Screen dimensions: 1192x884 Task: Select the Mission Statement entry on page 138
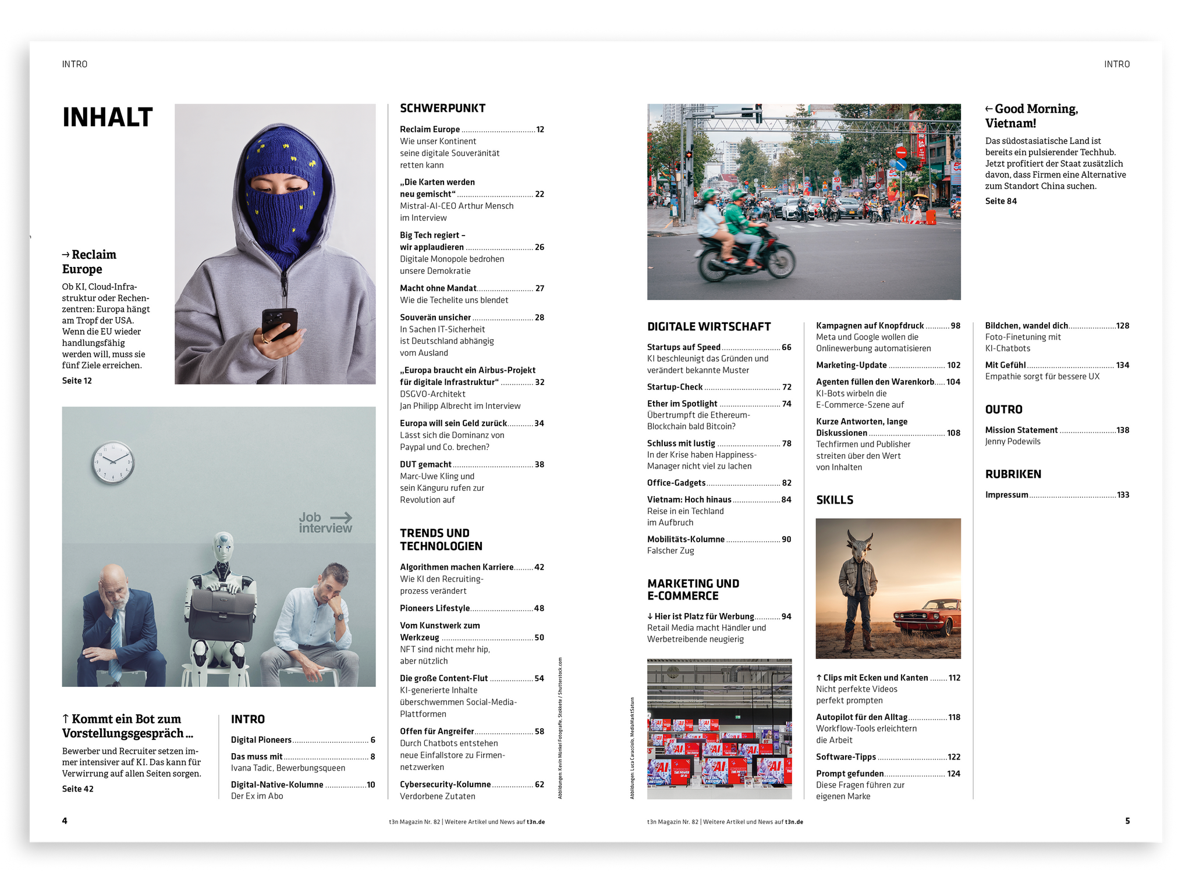(1021, 430)
